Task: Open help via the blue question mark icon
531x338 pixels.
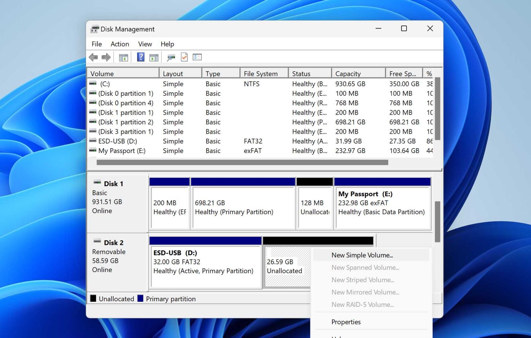Action: click(140, 57)
